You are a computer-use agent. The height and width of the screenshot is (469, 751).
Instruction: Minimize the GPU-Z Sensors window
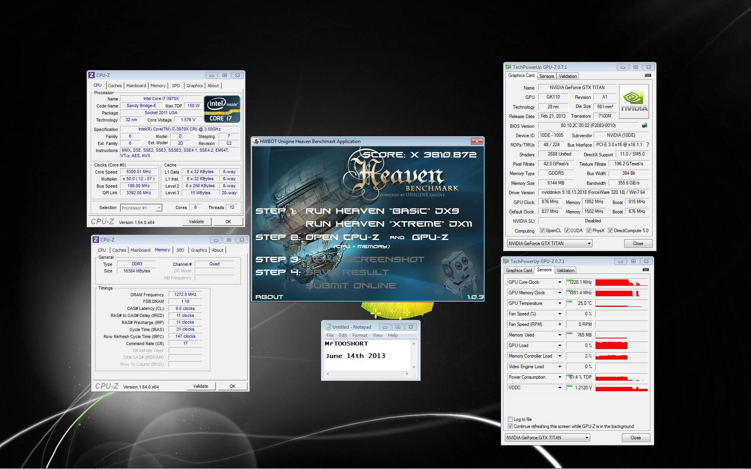[x=620, y=261]
